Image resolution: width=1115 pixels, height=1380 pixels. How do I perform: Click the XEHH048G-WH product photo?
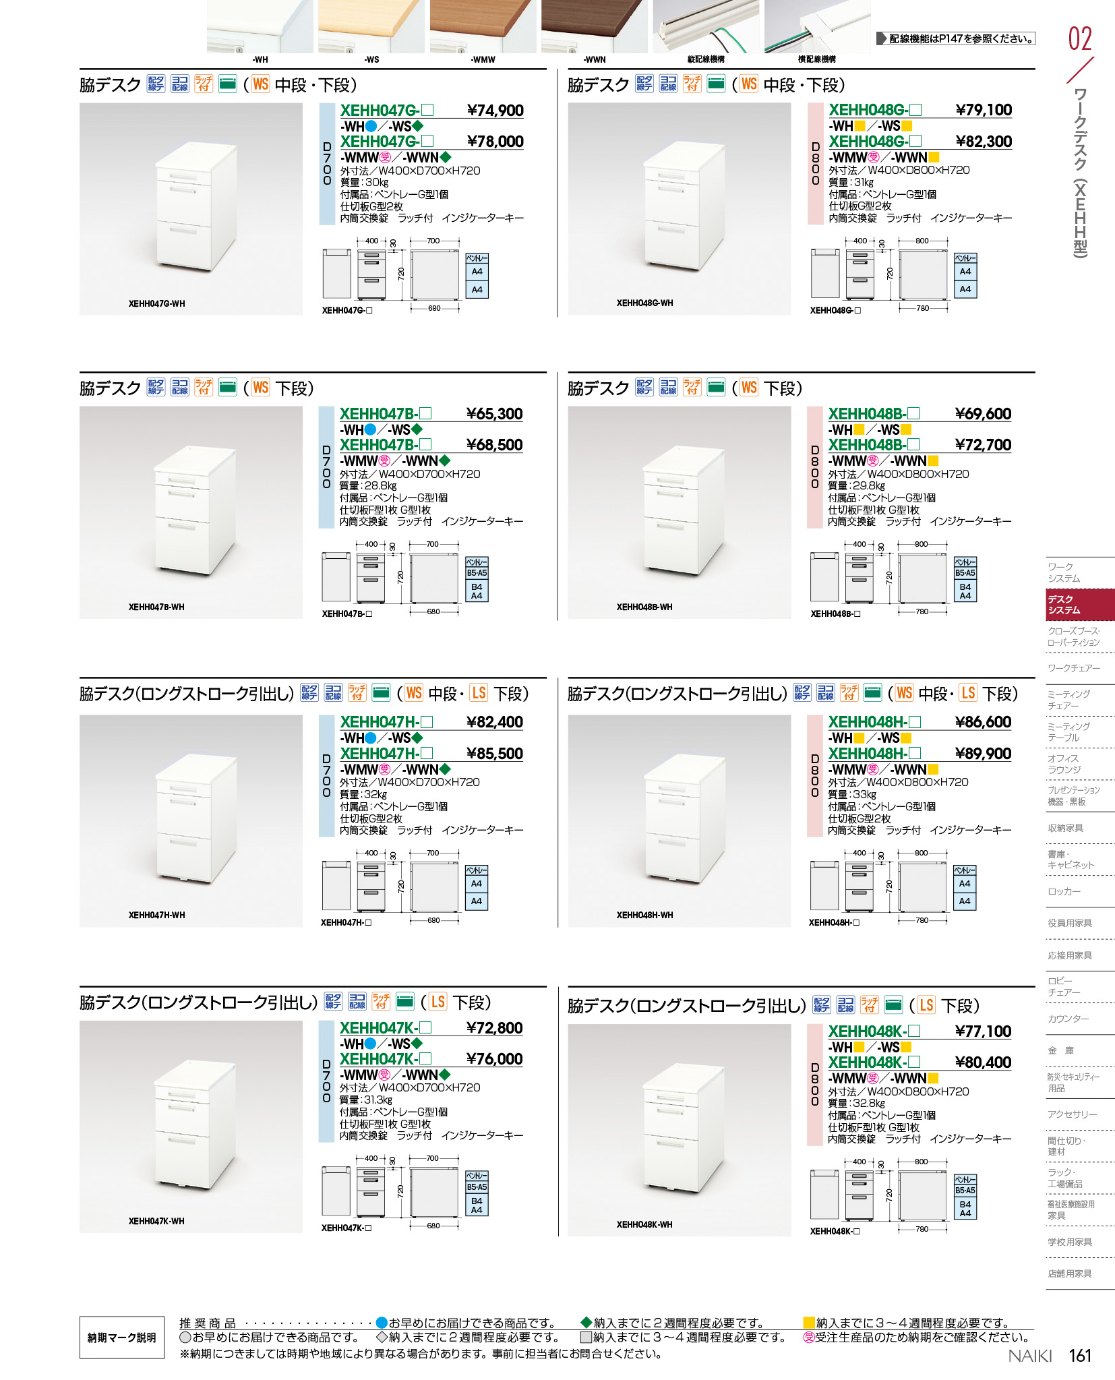point(679,208)
